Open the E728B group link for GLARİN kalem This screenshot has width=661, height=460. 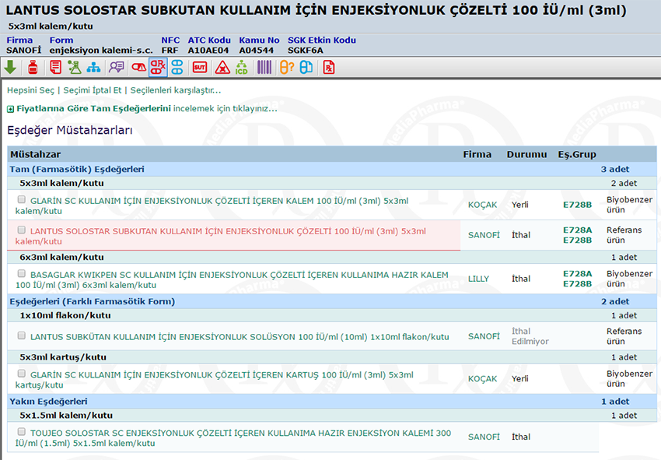point(577,205)
